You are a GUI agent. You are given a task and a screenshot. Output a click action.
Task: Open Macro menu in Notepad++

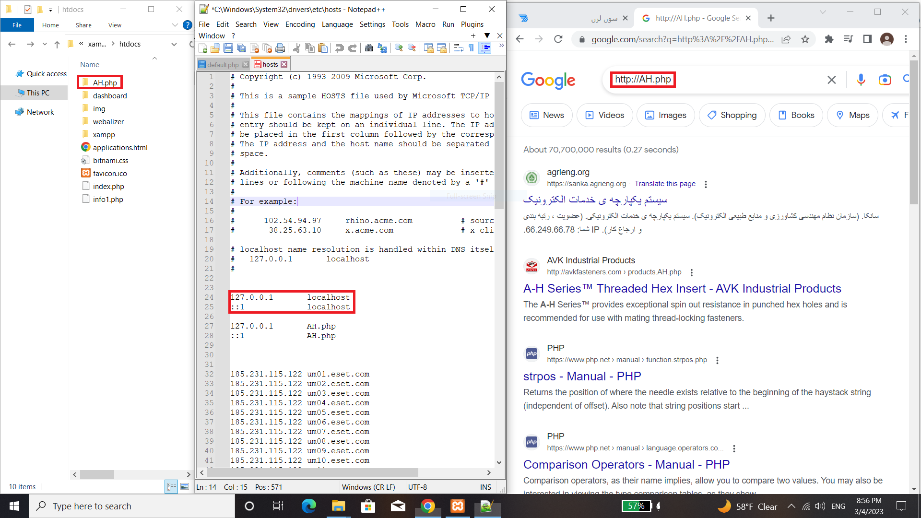pyautogui.click(x=425, y=24)
